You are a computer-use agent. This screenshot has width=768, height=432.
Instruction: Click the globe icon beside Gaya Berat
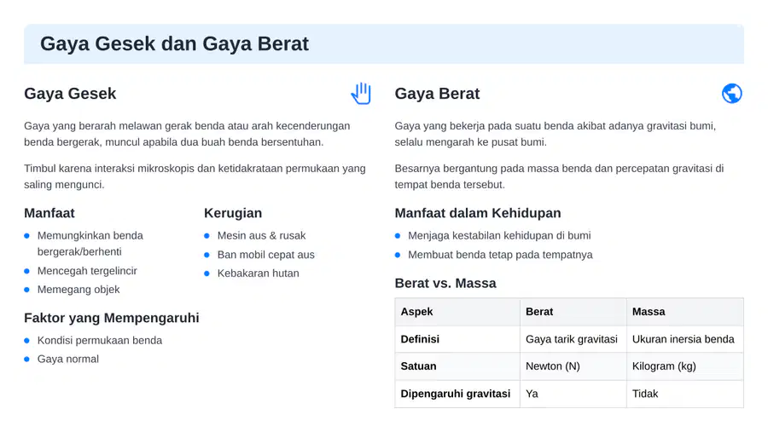click(x=732, y=93)
